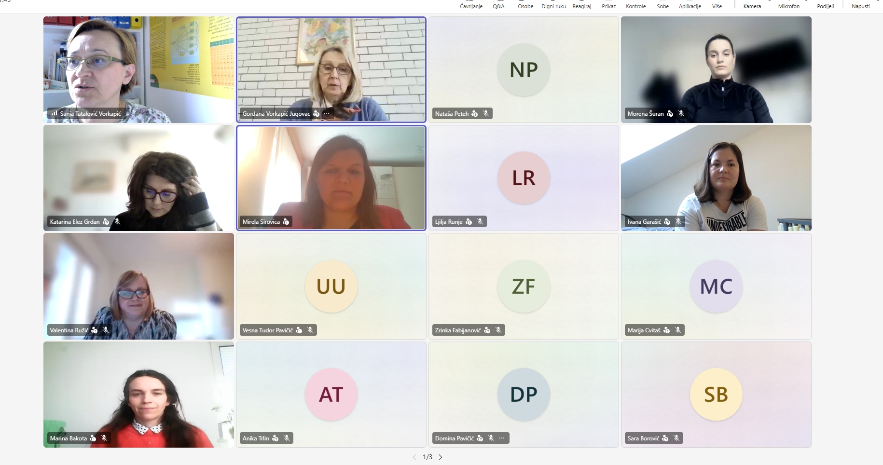This screenshot has width=883, height=465.
Task: Toggle Digni ruku to raise hand
Action: (553, 5)
